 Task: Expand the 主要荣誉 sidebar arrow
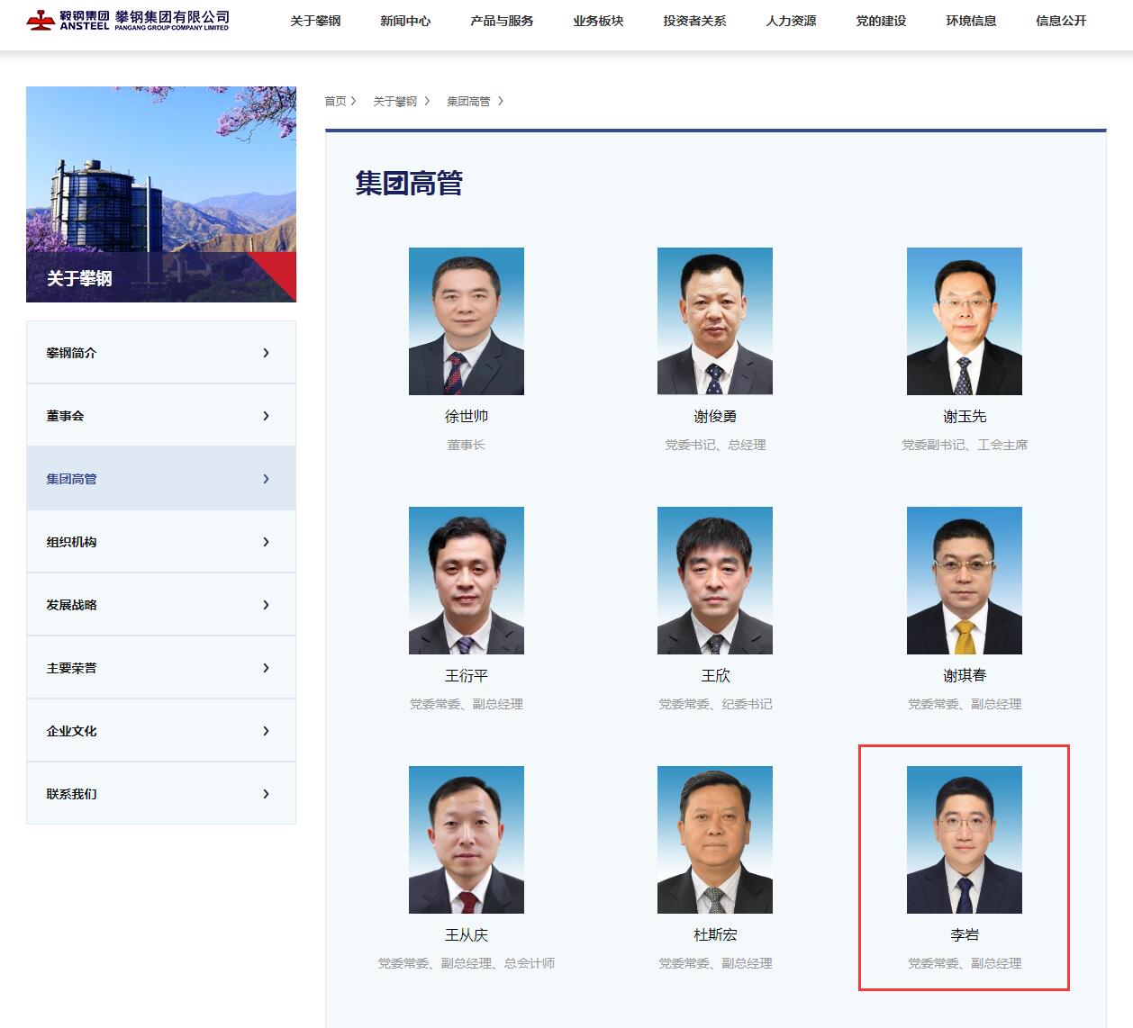(266, 668)
